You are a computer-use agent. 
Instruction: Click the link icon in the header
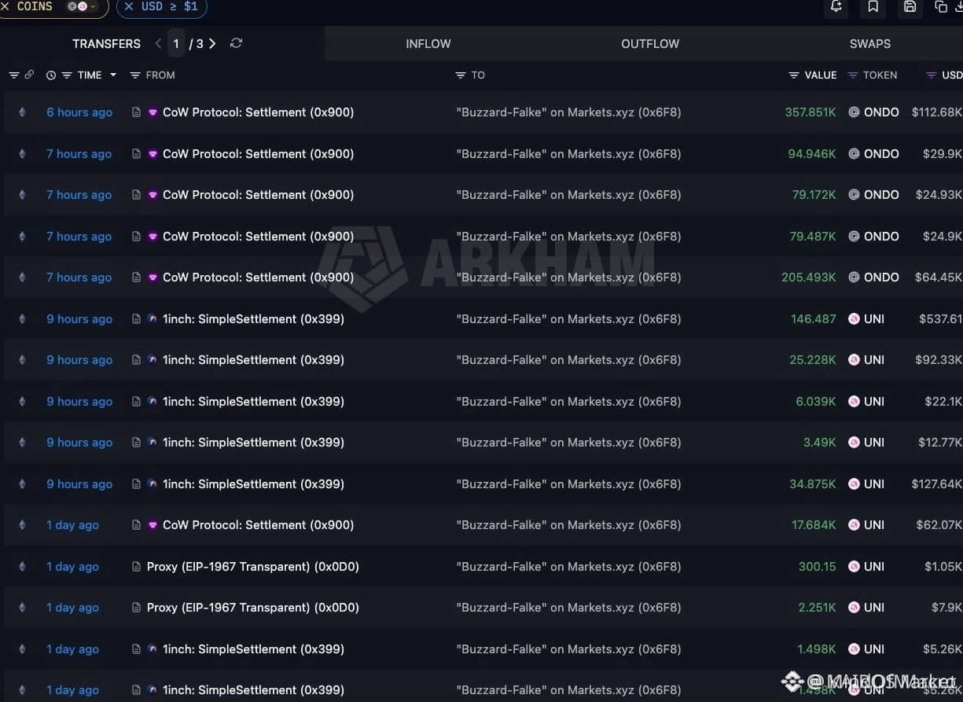[x=29, y=75]
